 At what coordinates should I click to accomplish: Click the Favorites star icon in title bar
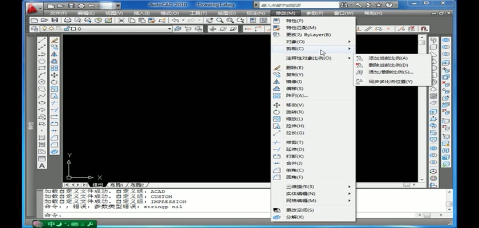(379, 5)
